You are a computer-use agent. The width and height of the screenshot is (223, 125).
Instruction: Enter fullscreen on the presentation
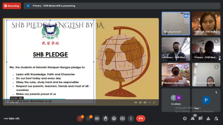[154, 102]
